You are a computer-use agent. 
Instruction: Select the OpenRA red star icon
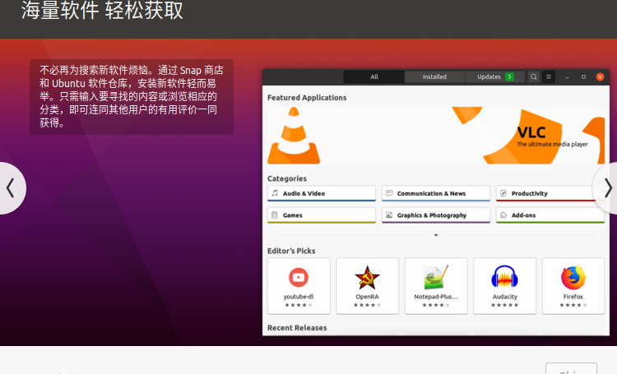367,277
